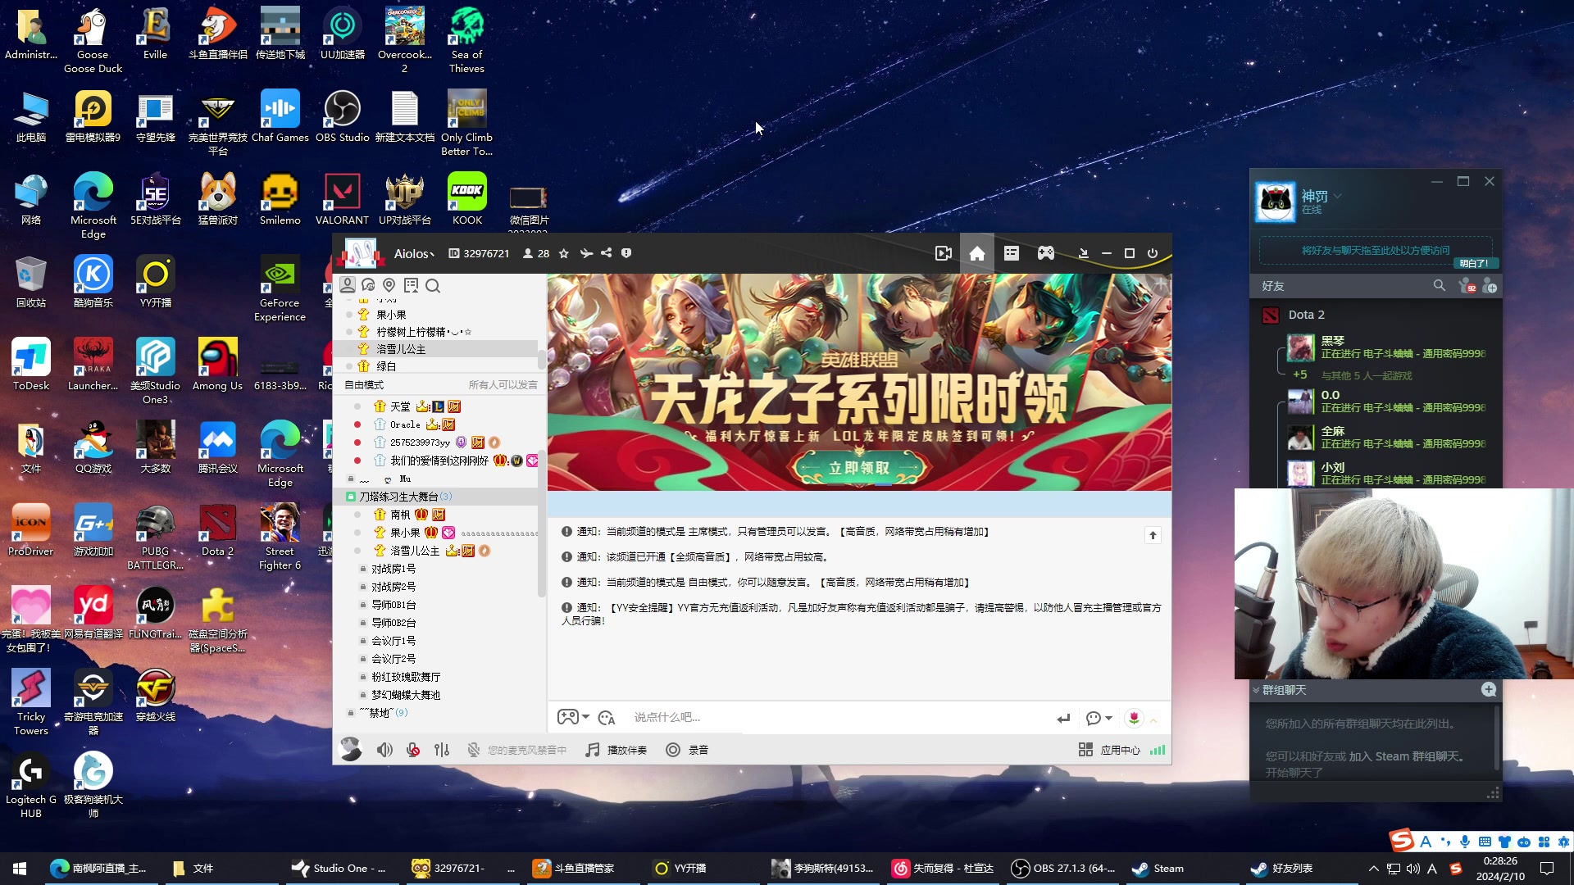Send a flower gift with the rose icon
Image resolution: width=1574 pixels, height=885 pixels.
click(x=1134, y=718)
